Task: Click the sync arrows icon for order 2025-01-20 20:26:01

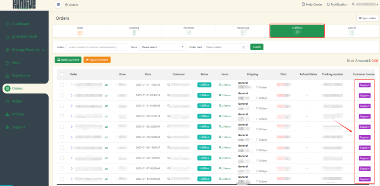Action: [x=107, y=127]
